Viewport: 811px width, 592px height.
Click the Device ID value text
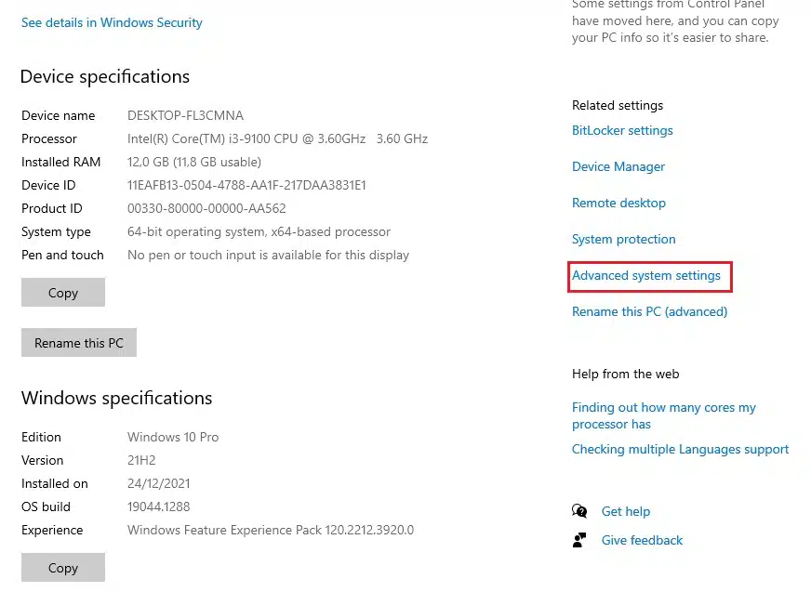pyautogui.click(x=246, y=186)
